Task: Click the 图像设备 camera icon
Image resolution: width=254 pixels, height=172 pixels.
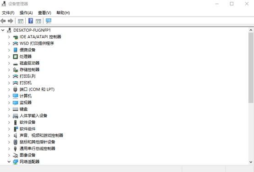Action: tap(16, 155)
